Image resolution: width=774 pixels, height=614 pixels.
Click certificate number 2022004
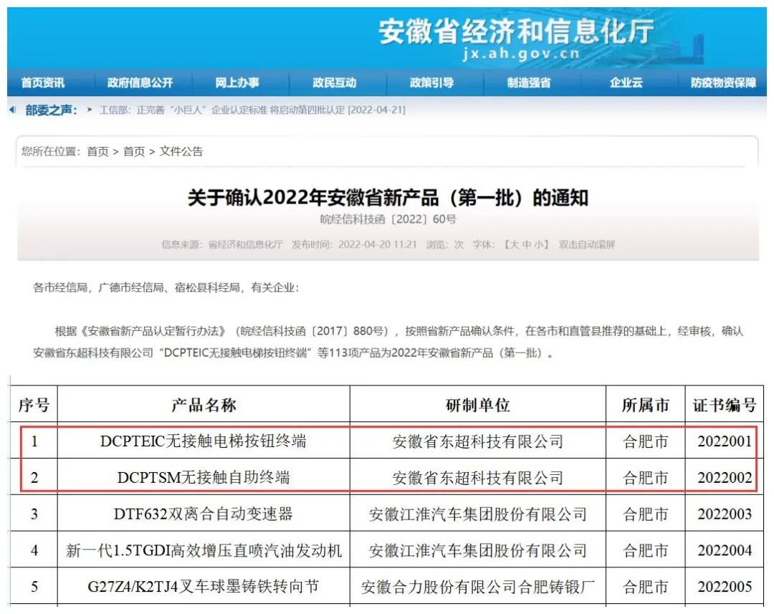click(x=725, y=550)
